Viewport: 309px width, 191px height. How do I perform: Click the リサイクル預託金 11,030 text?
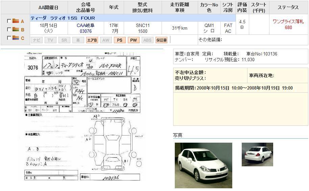[x=230, y=59]
